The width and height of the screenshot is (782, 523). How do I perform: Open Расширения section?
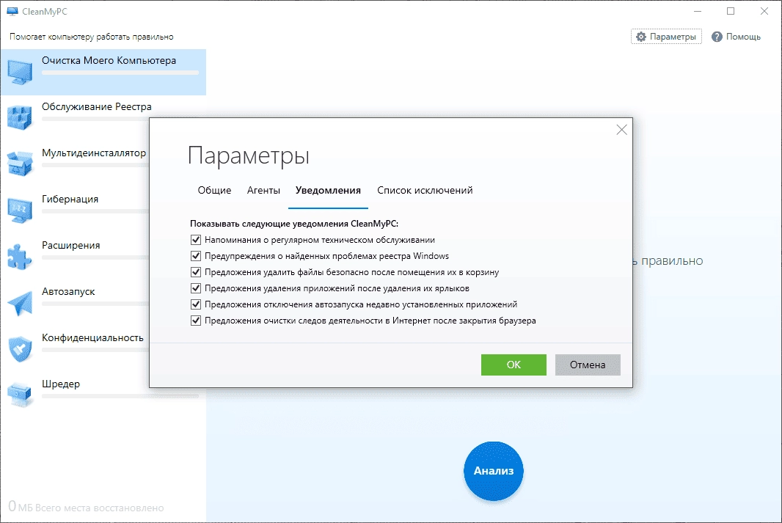click(71, 245)
